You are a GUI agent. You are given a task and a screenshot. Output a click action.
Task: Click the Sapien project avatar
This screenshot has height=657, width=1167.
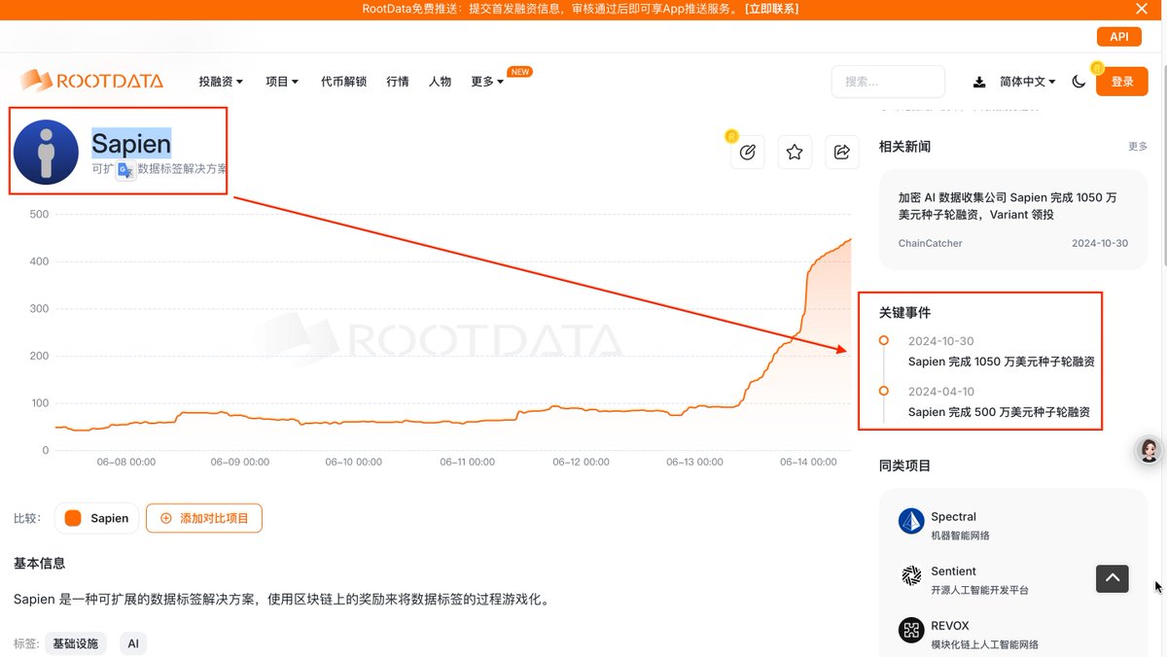click(46, 153)
